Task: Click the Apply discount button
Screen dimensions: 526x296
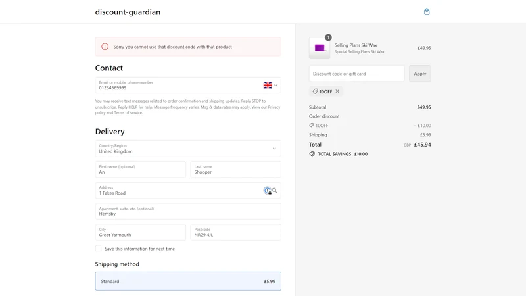Action: coord(420,74)
